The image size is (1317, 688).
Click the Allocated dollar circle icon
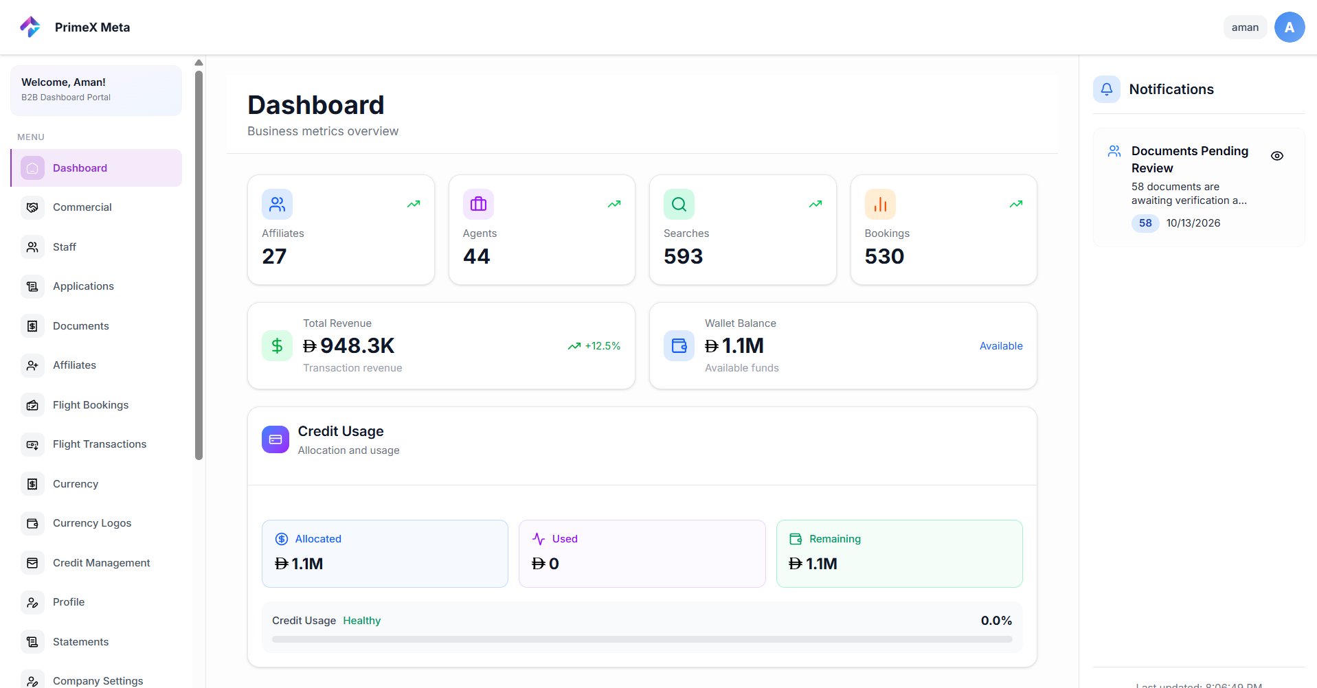click(x=282, y=539)
